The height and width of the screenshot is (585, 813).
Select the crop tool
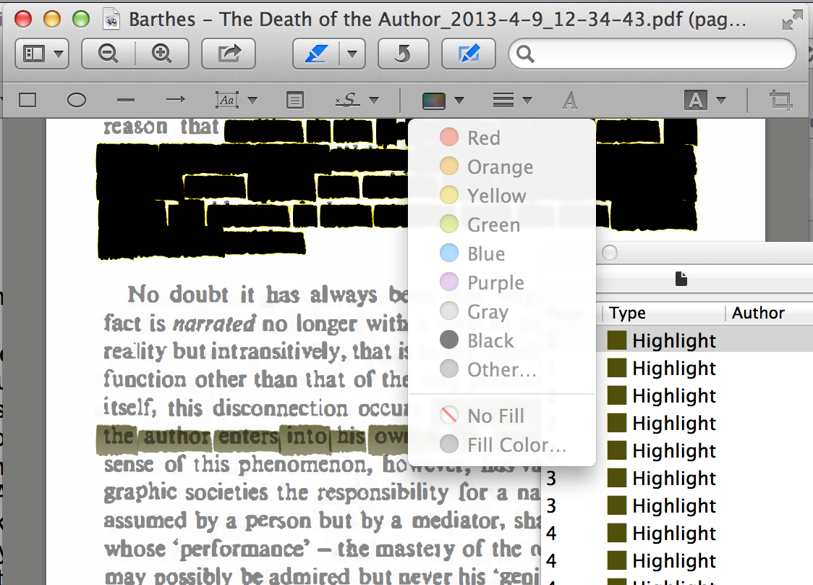click(780, 100)
